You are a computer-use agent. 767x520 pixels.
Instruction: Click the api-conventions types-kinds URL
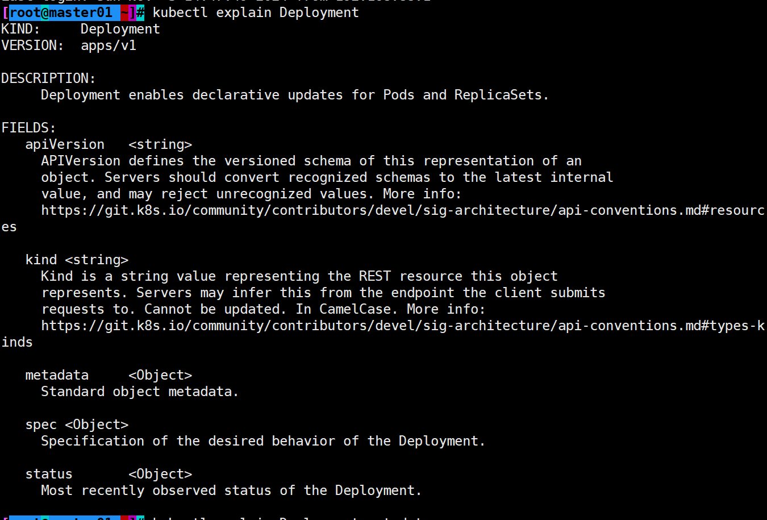coord(403,326)
